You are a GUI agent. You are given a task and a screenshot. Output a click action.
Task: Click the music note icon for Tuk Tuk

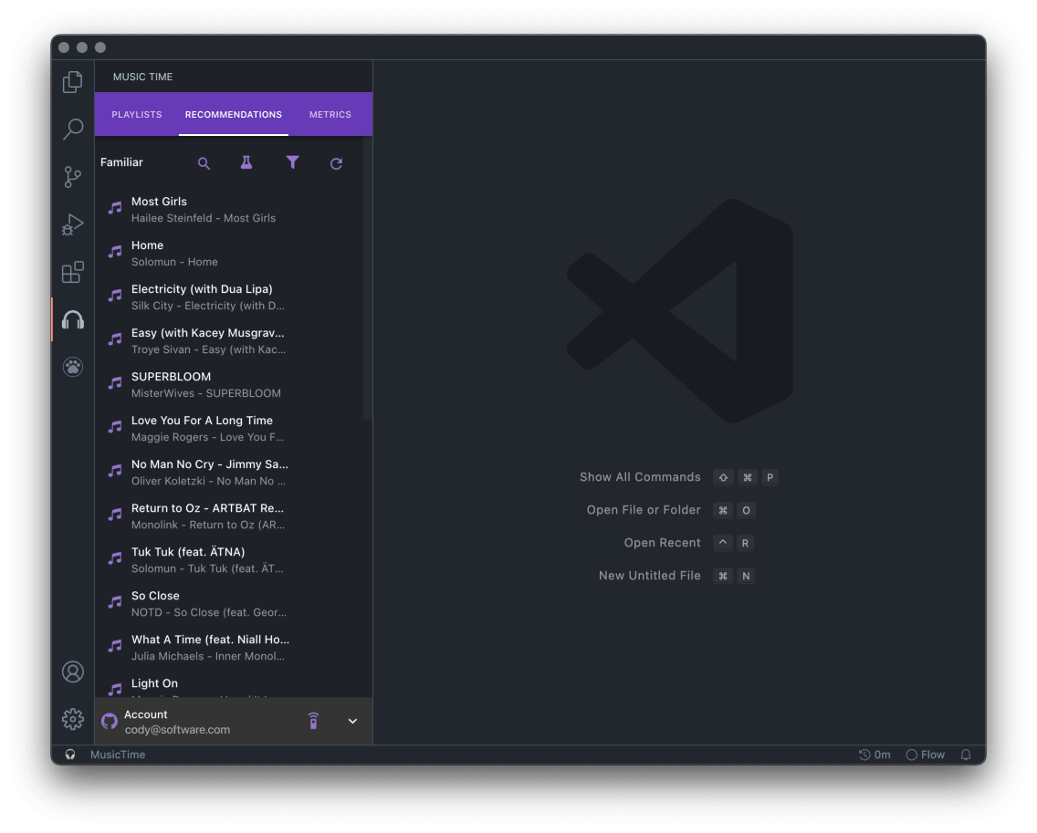(x=115, y=559)
